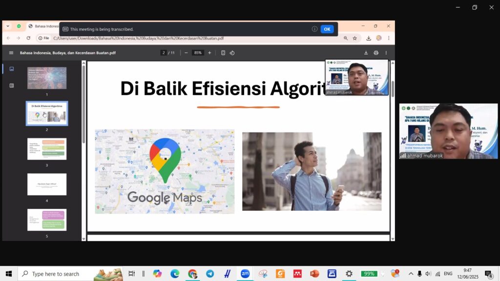The image size is (500, 281).
Task: Click the fit to page icon
Action: [223, 53]
